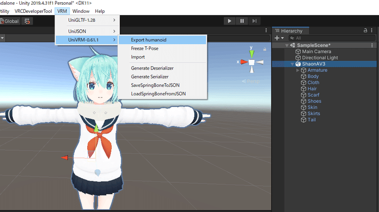379x212 pixels.
Task: Choose Freeze T-Pose
Action: coord(162,48)
